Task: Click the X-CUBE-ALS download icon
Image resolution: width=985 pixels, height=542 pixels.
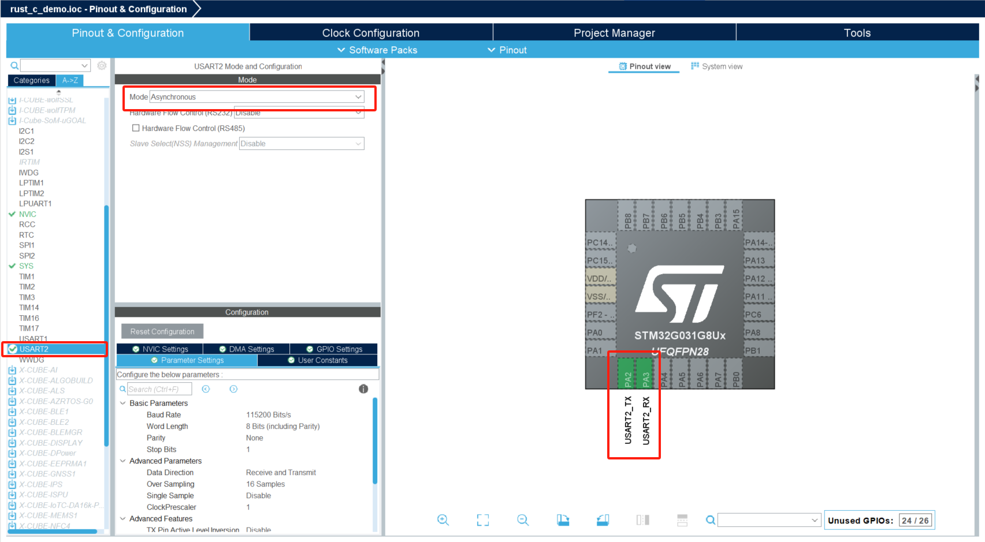Action: pyautogui.click(x=12, y=391)
